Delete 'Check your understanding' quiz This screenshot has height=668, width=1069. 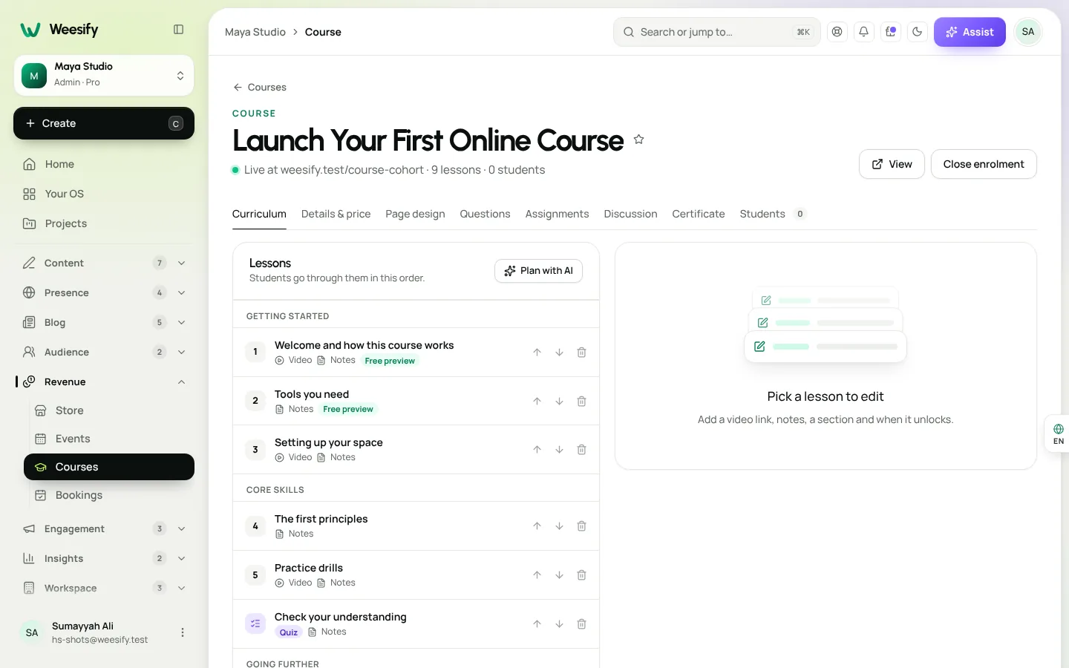(581, 624)
